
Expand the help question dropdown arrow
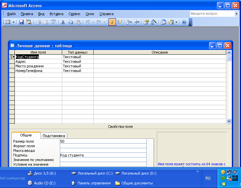tap(236, 14)
